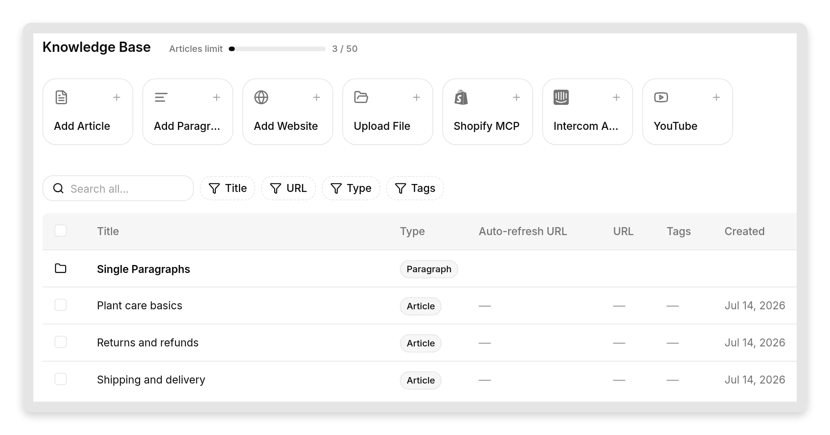The image size is (830, 435).
Task: Click the Paragraph type badge
Action: 429,269
